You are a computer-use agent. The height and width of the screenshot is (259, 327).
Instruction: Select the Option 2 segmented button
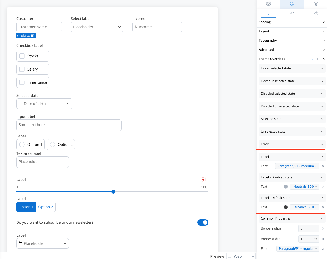click(46, 207)
